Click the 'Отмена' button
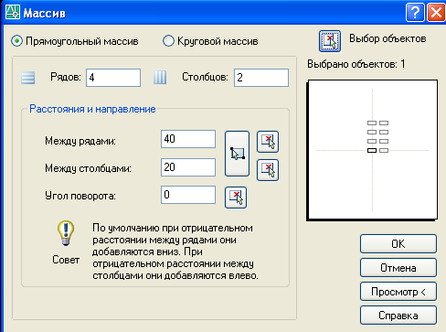This screenshot has width=446, height=332. [398, 268]
